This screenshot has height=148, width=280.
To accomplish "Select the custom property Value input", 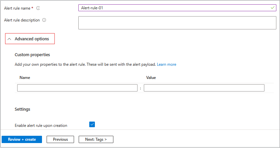I will click(x=204, y=88).
